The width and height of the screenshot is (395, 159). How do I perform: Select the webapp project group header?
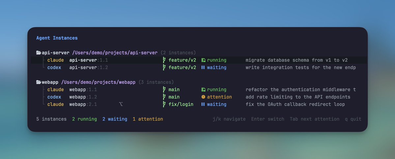click(x=105, y=82)
